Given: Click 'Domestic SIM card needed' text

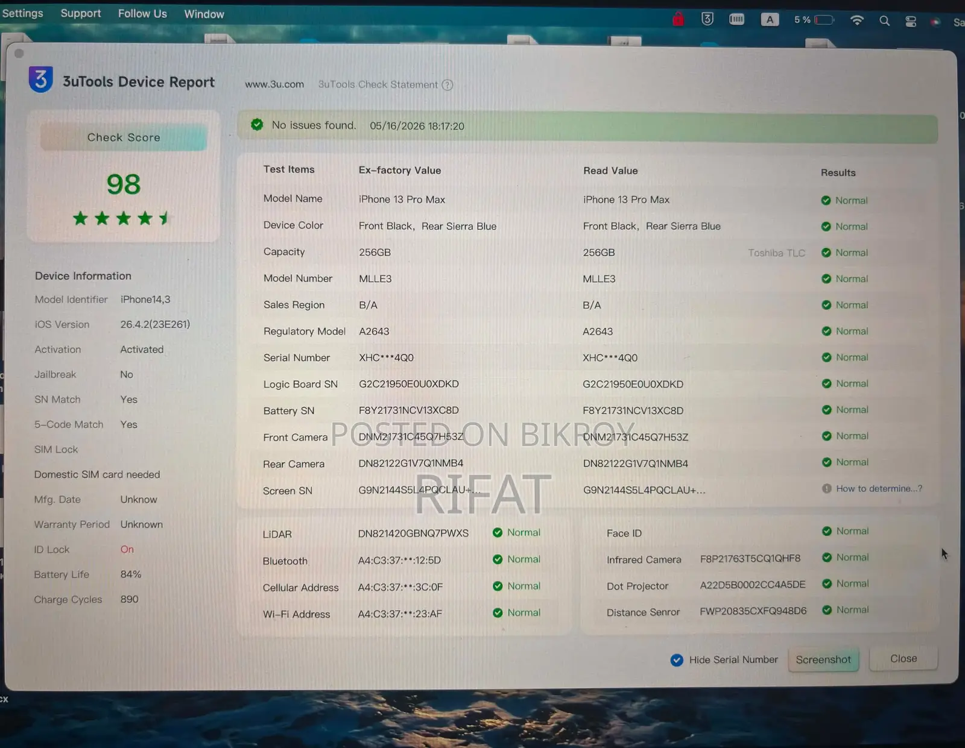Looking at the screenshot, I should (x=97, y=475).
